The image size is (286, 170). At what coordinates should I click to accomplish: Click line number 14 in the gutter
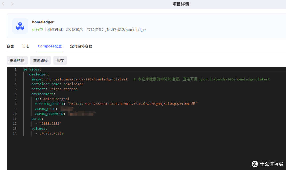[x=15, y=133]
